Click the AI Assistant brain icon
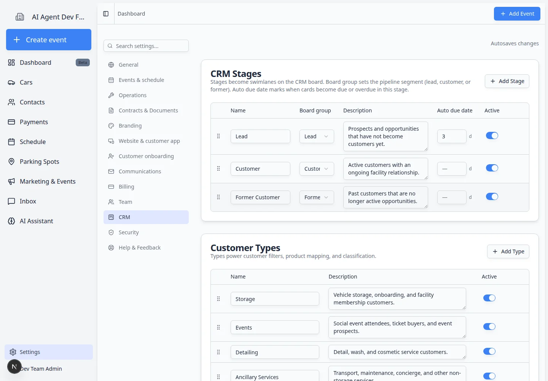Image resolution: width=548 pixels, height=381 pixels. 11,221
